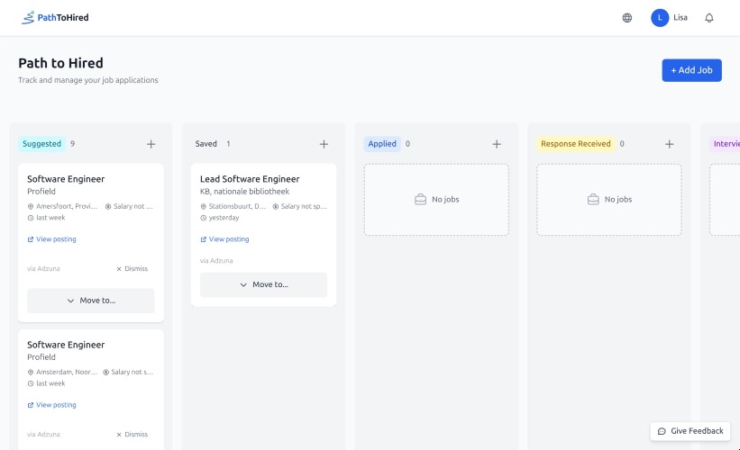Dismiss the Amsterdam Software Engineer suggestion

coord(132,434)
